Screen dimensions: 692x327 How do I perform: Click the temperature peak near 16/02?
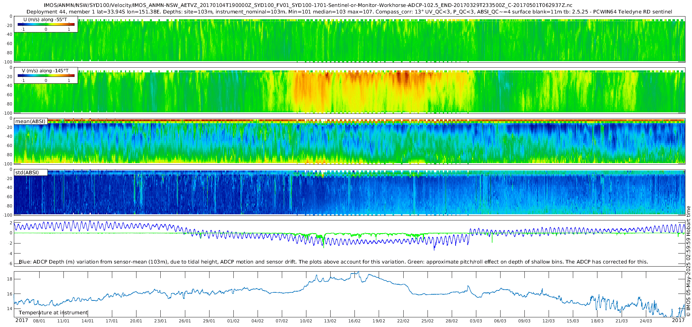(357, 272)
